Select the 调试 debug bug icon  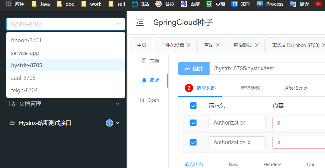point(144,81)
